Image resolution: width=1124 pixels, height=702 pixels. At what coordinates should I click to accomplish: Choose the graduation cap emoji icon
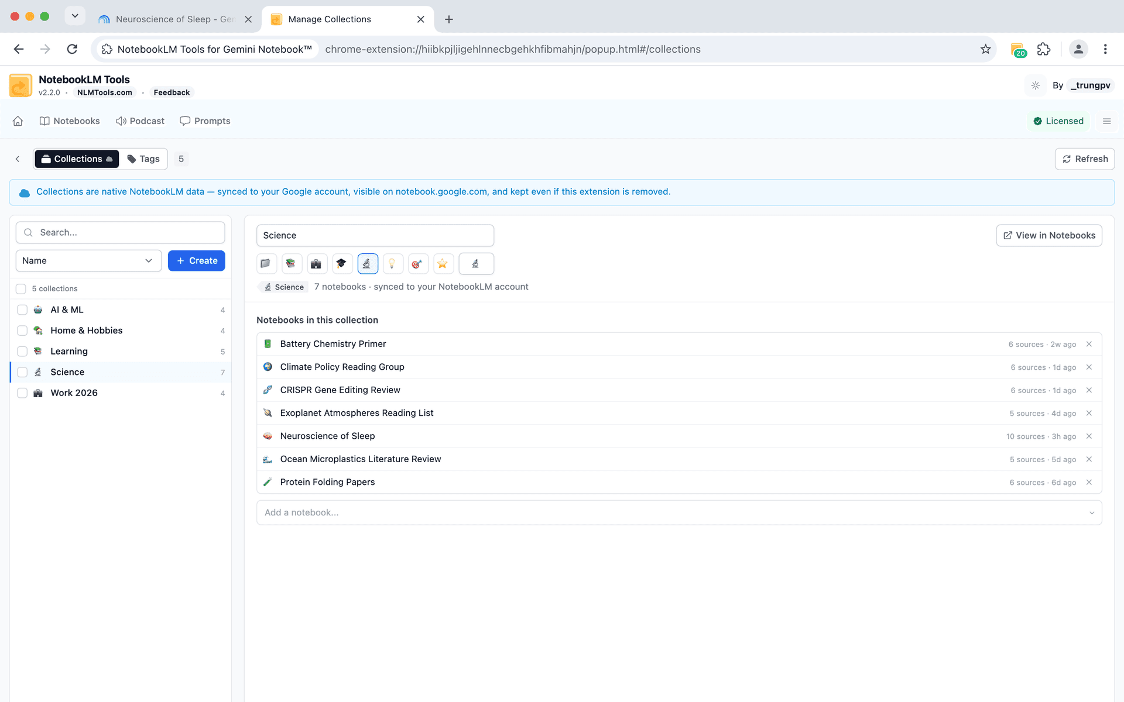[341, 264]
